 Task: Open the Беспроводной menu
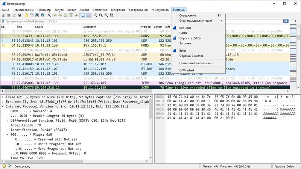[x=138, y=10]
